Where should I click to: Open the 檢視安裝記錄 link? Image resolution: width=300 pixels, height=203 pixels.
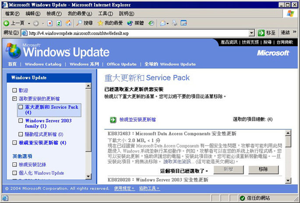coord(32,165)
